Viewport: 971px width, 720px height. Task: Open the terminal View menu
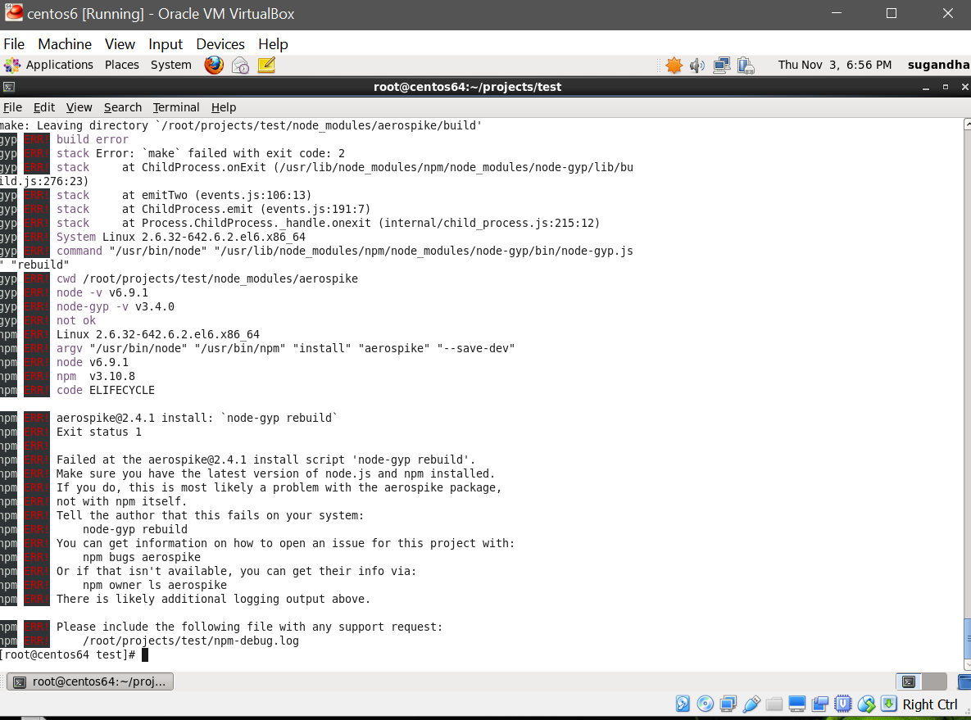point(79,107)
